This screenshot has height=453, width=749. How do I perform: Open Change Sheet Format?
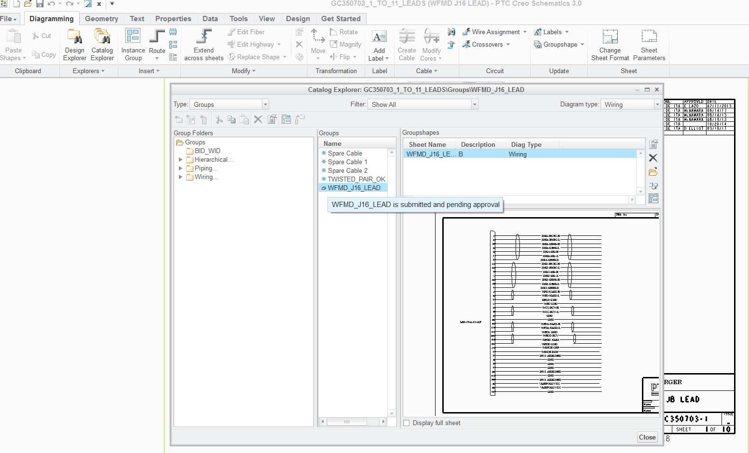[610, 45]
